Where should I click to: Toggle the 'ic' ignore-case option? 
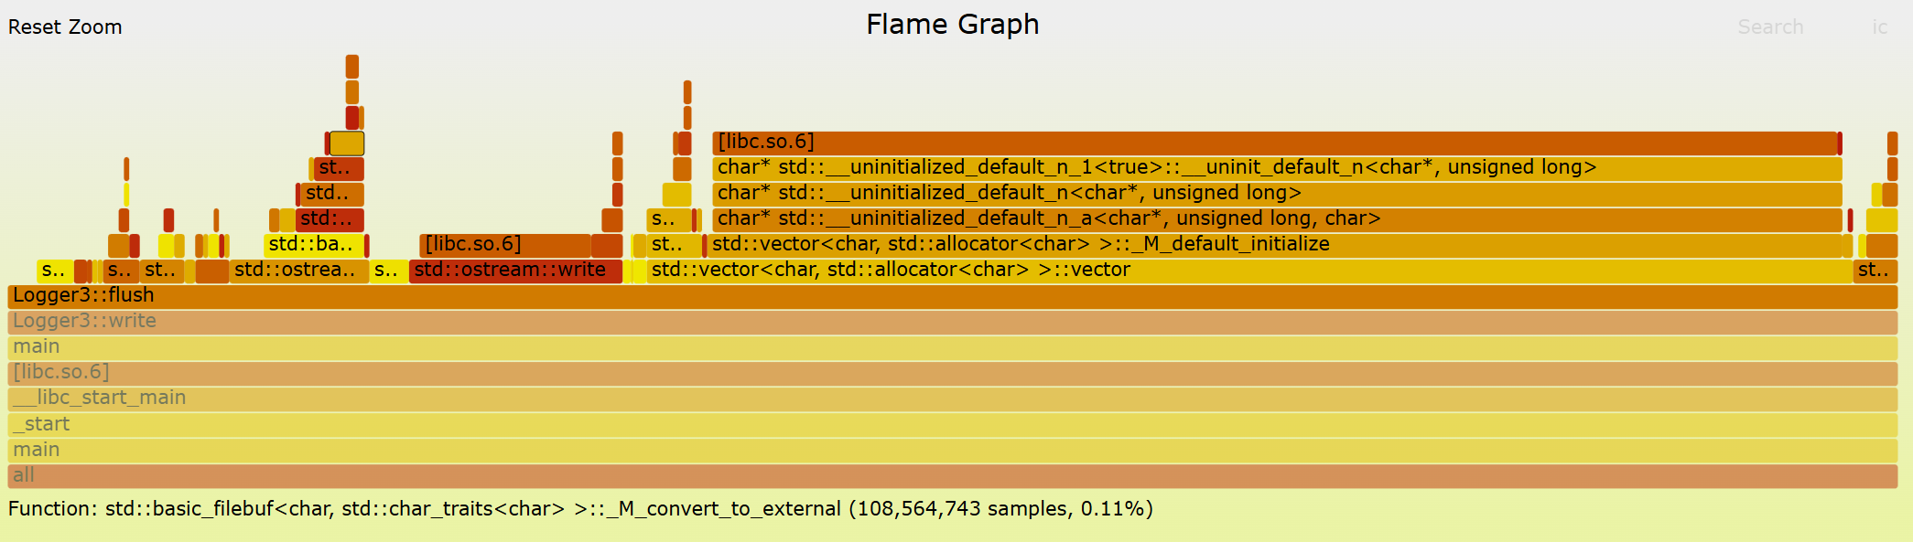pos(1879,27)
